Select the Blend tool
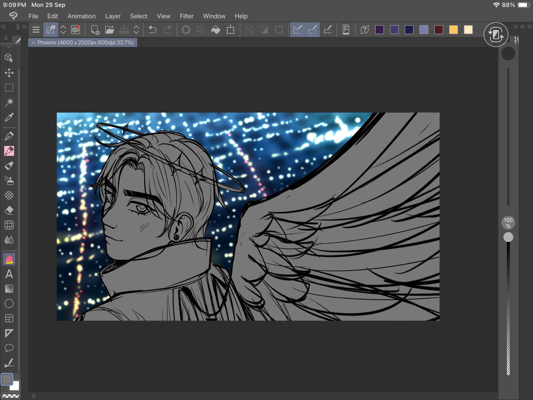This screenshot has width=533, height=400. click(9, 225)
